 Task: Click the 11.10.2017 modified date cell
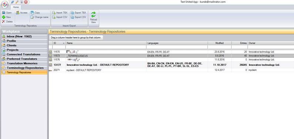pos(220,65)
